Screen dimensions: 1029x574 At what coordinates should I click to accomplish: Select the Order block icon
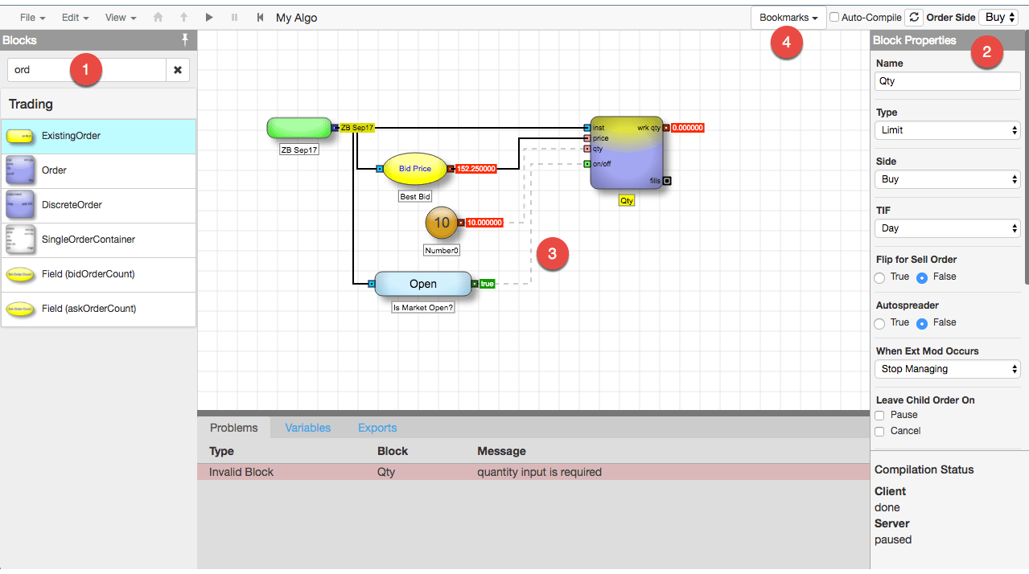[x=20, y=170]
